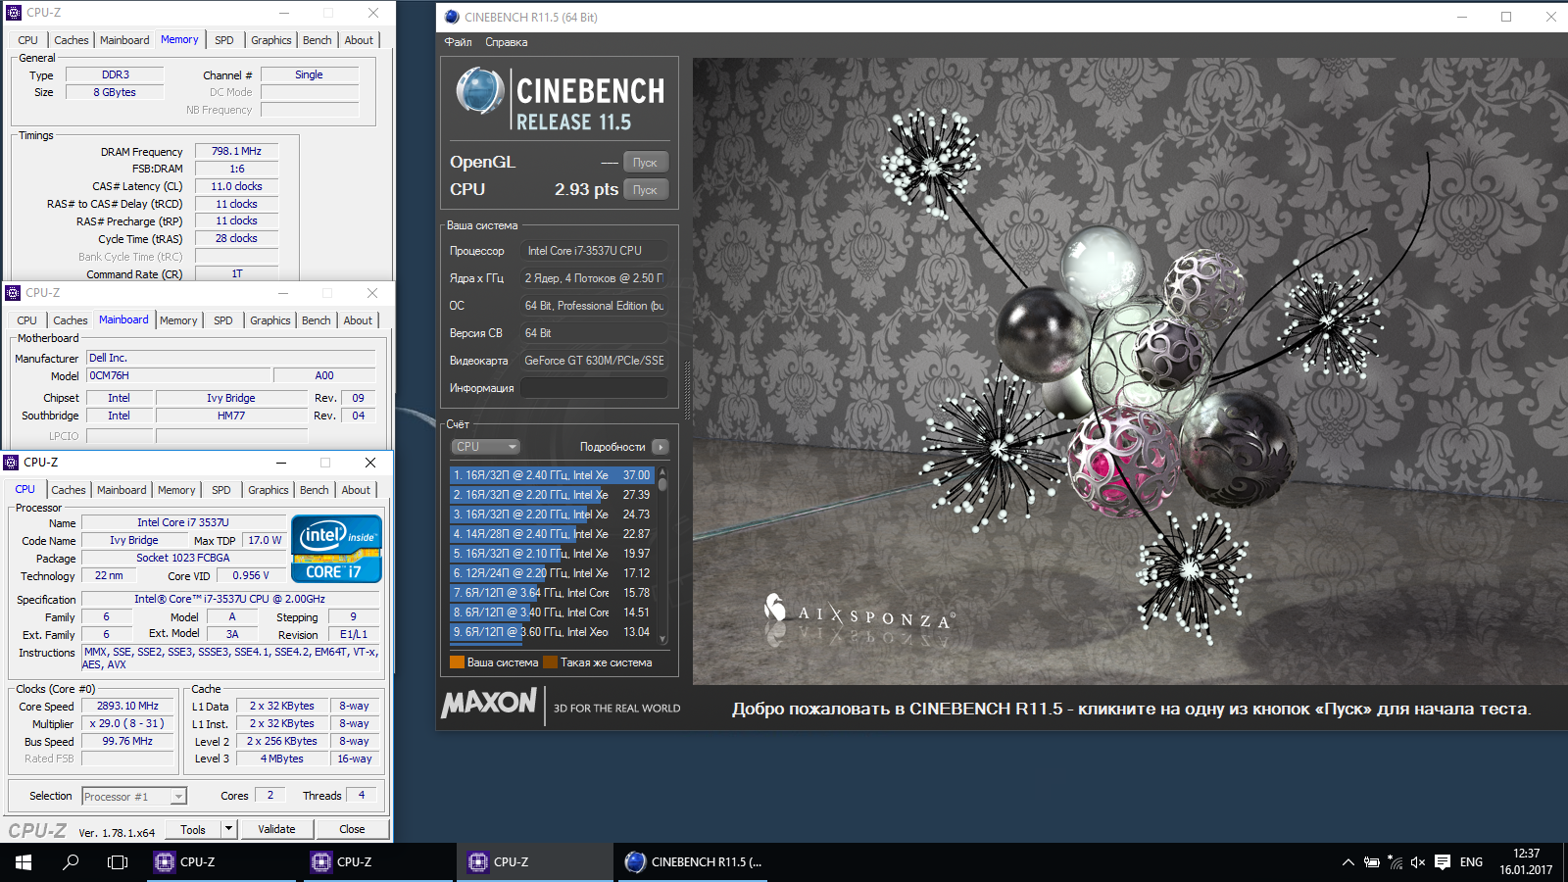This screenshot has width=1568, height=882.
Task: Switch to second CPU-Z taskbar button
Action: (x=378, y=862)
